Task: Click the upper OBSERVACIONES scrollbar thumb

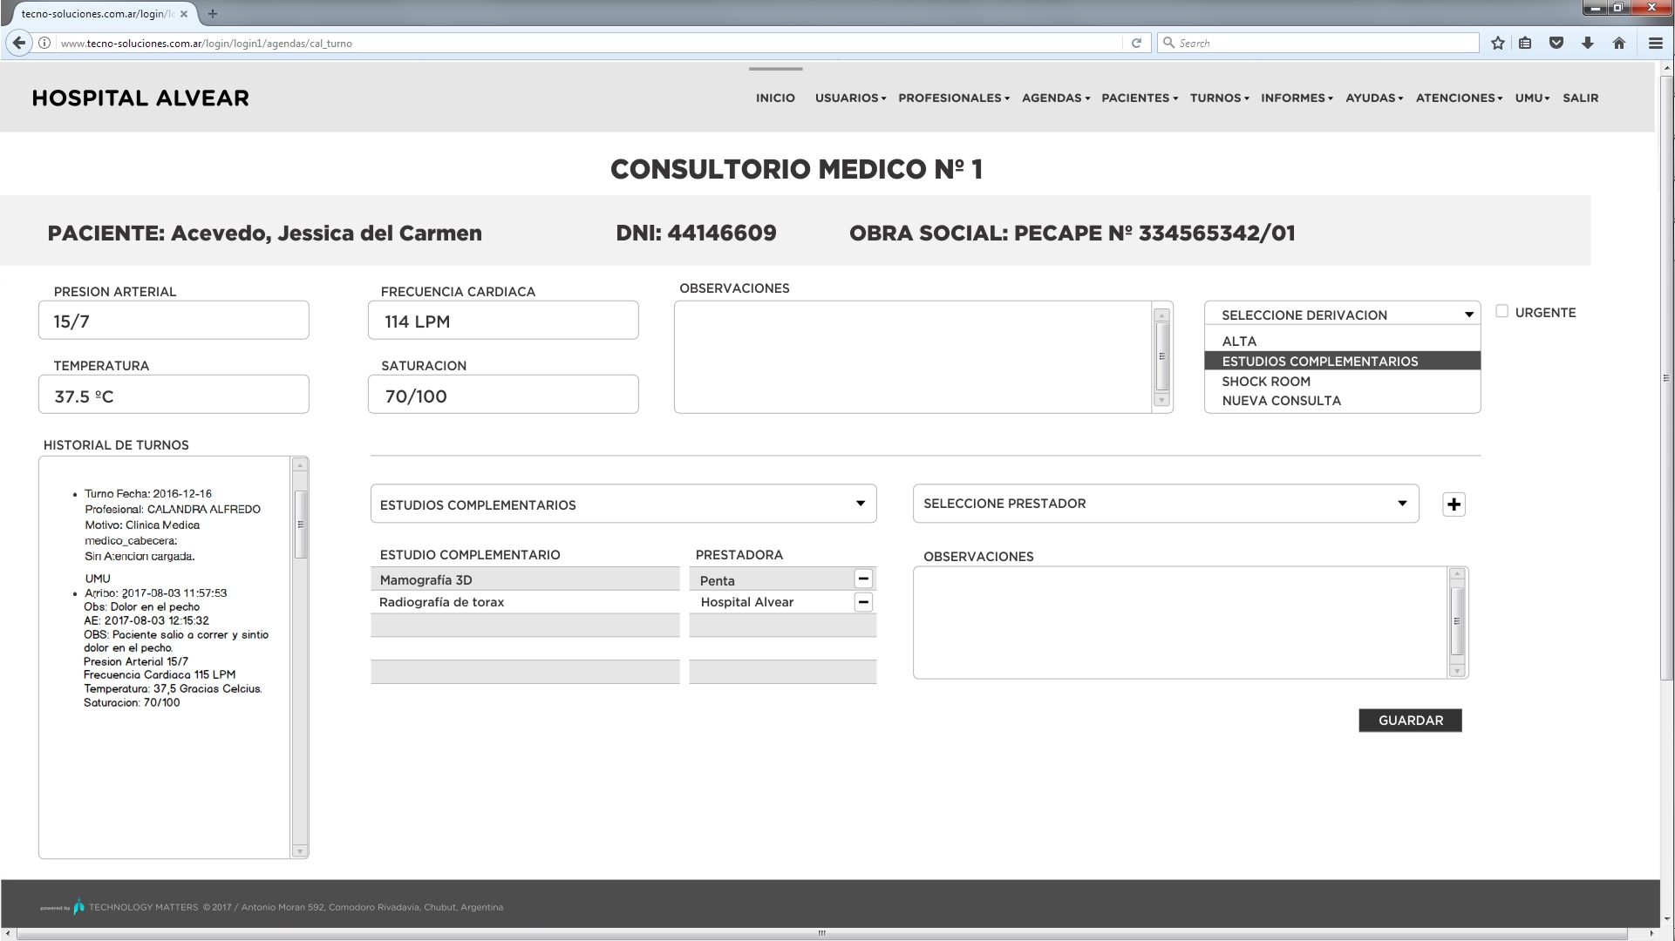Action: [1161, 356]
